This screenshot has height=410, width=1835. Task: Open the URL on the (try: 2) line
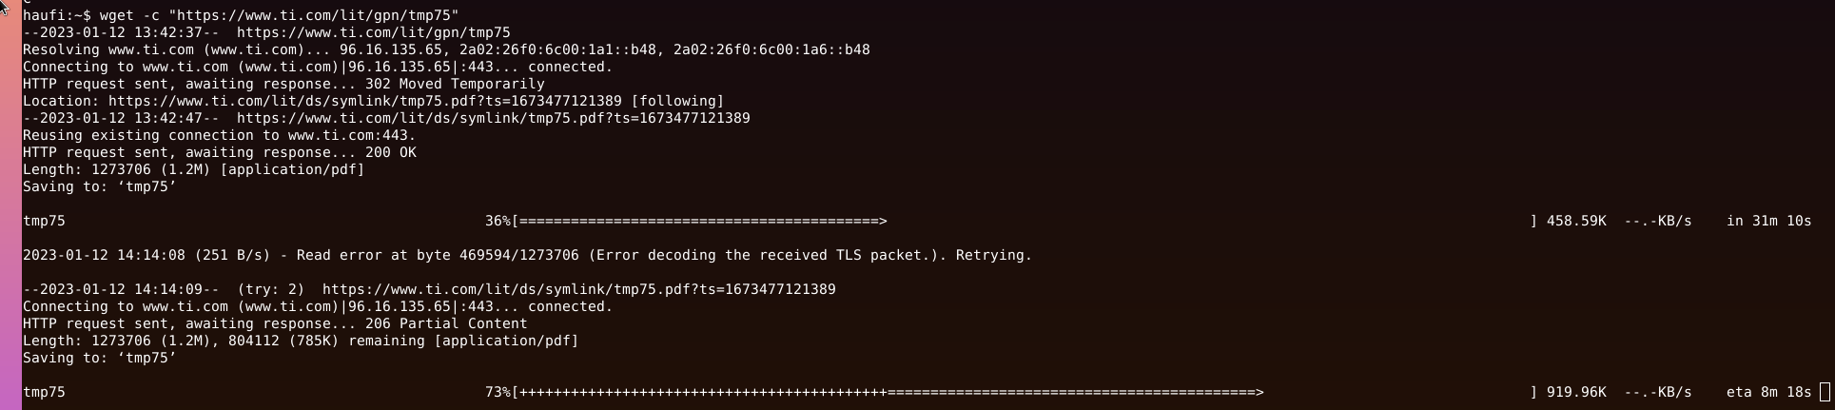[x=578, y=289]
